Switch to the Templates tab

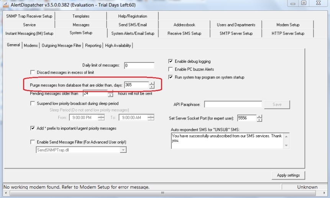click(81, 16)
